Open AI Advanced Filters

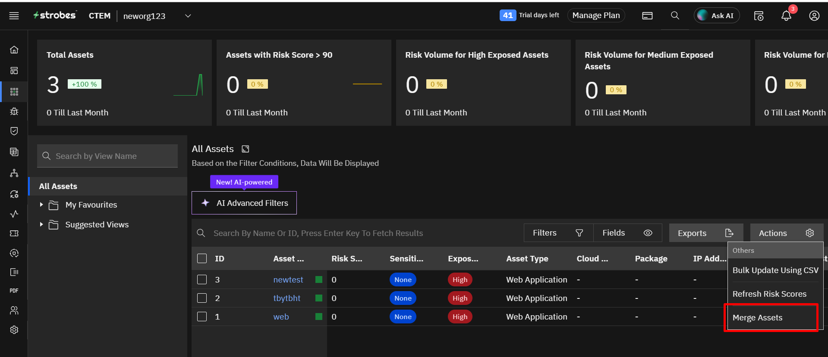[244, 203]
